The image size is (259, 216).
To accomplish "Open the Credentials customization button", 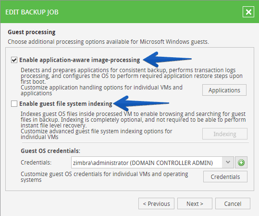I will [x=225, y=177].
